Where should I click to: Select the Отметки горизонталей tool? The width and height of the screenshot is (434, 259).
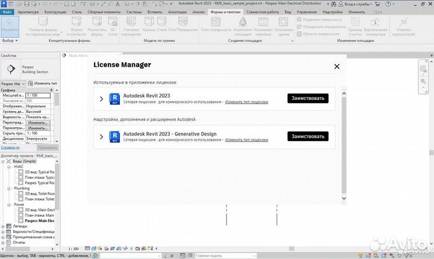coord(403,27)
